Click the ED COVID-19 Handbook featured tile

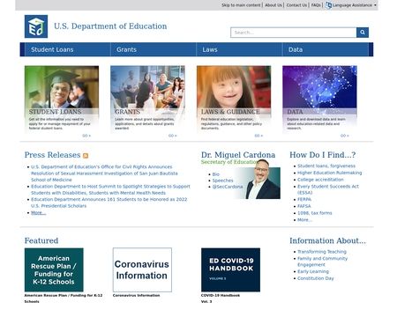(x=230, y=269)
